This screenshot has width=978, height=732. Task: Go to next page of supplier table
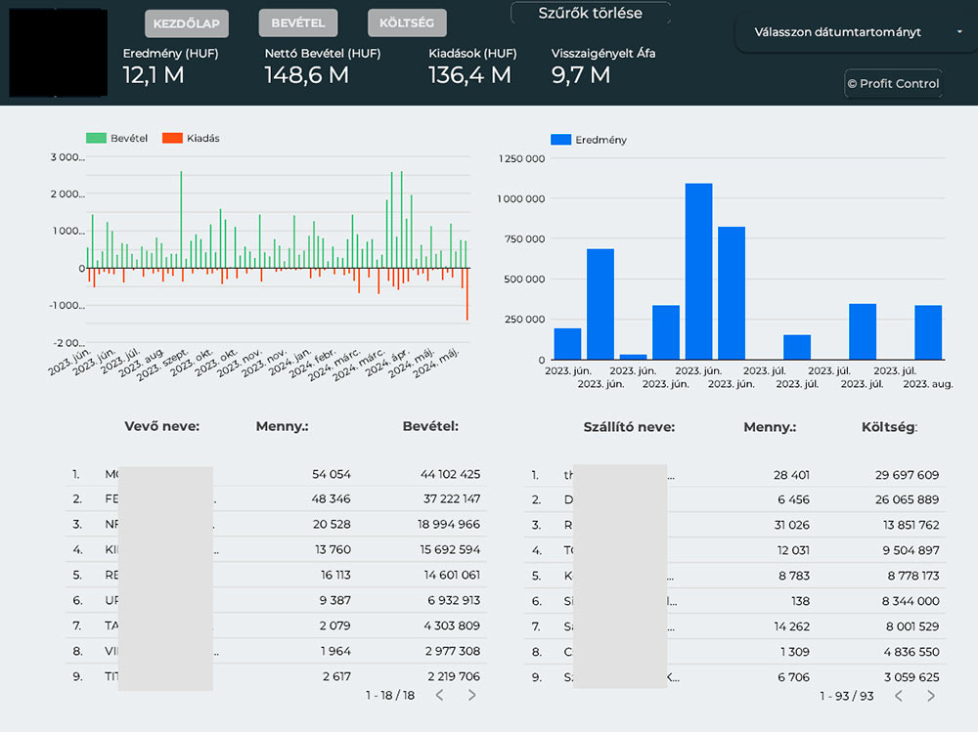tap(930, 696)
